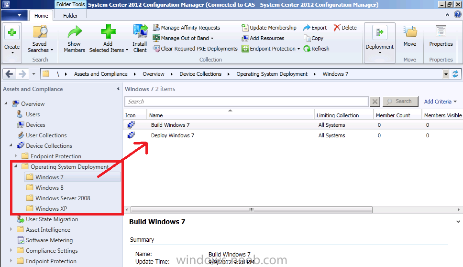This screenshot has width=463, height=267.
Task: Select Device Collections in the tree
Action: (x=49, y=146)
